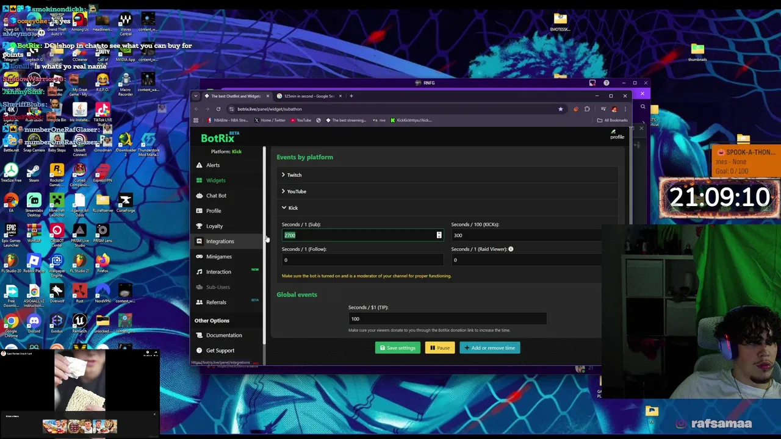The width and height of the screenshot is (781, 439).
Task: Select the Wallpaper Engine desktop icon
Action: pyautogui.click(x=57, y=265)
